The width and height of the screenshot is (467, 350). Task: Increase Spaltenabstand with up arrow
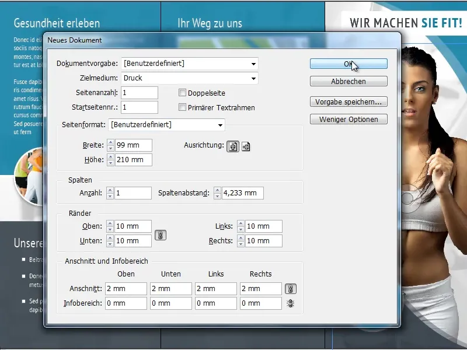tap(217, 190)
